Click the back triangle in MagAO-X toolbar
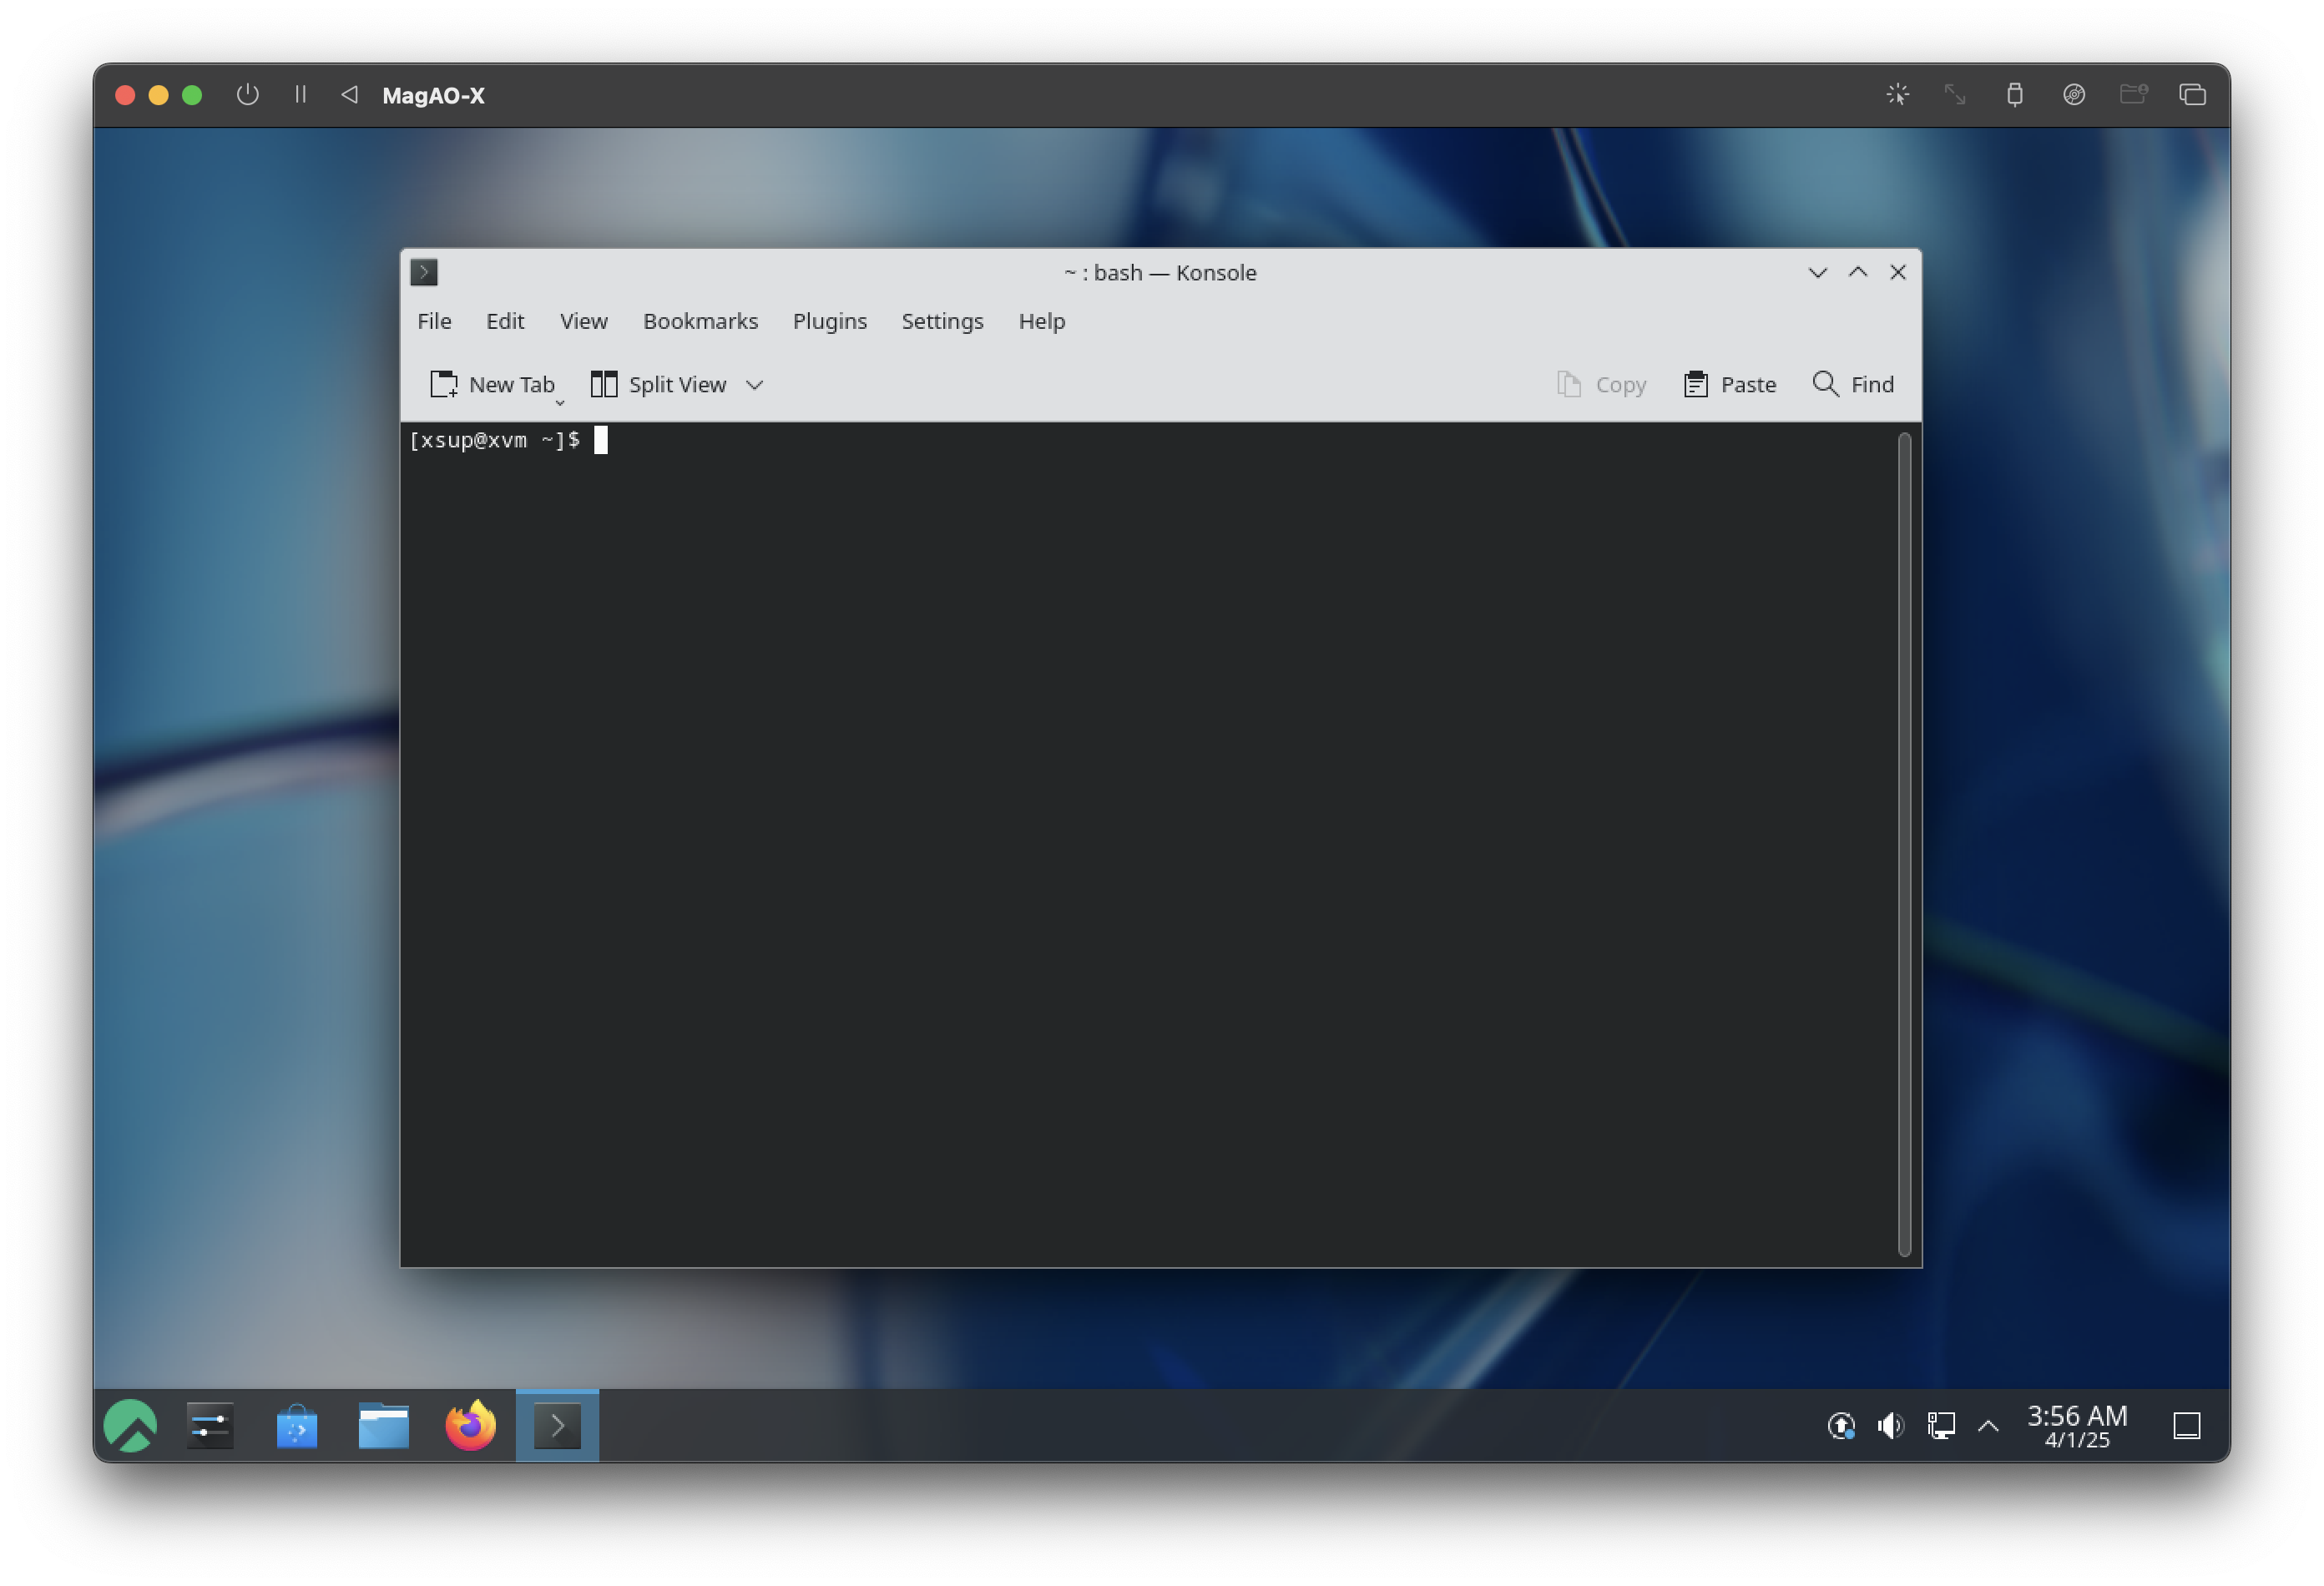The width and height of the screenshot is (2324, 1586). 349,94
